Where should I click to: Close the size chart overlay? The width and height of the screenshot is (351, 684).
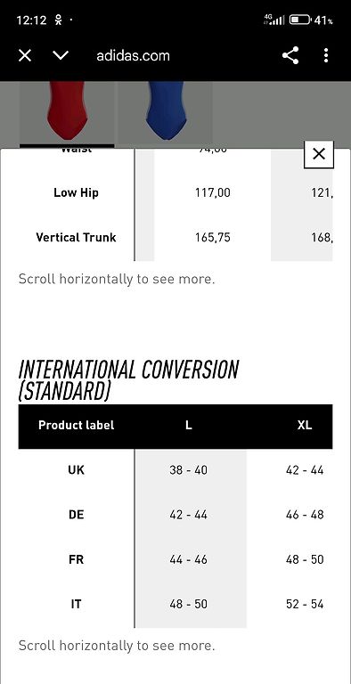tap(319, 154)
